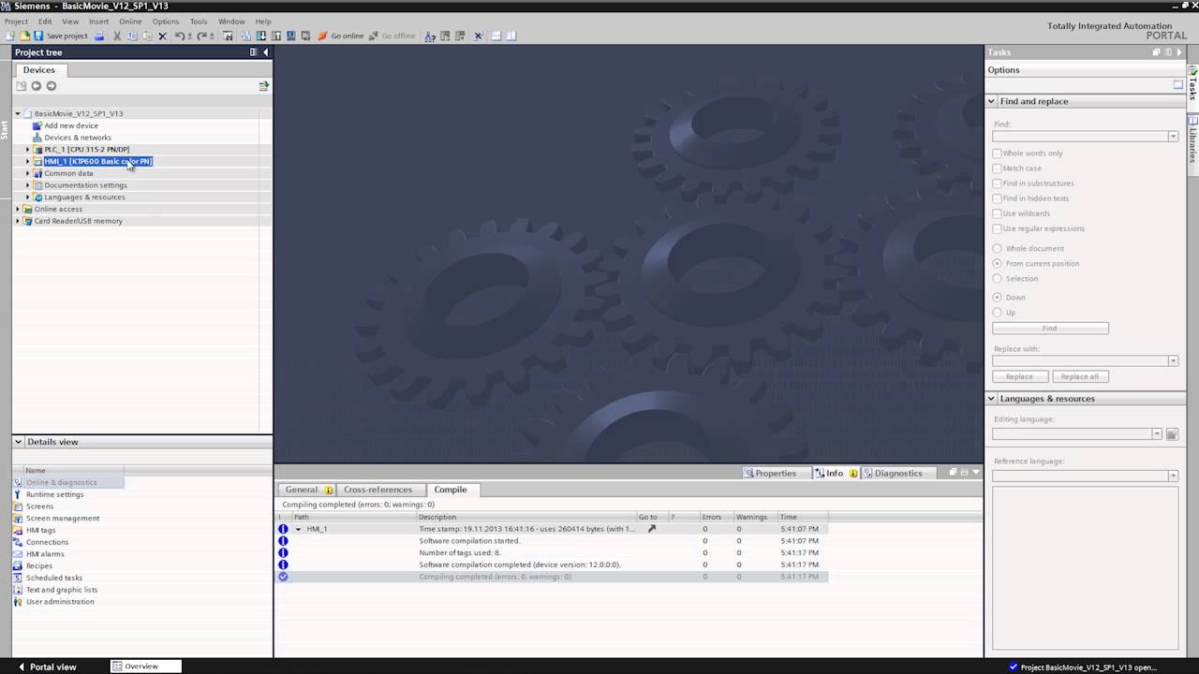This screenshot has width=1199, height=674.
Task: Click the Print icon in toolbar
Action: pyautogui.click(x=98, y=36)
